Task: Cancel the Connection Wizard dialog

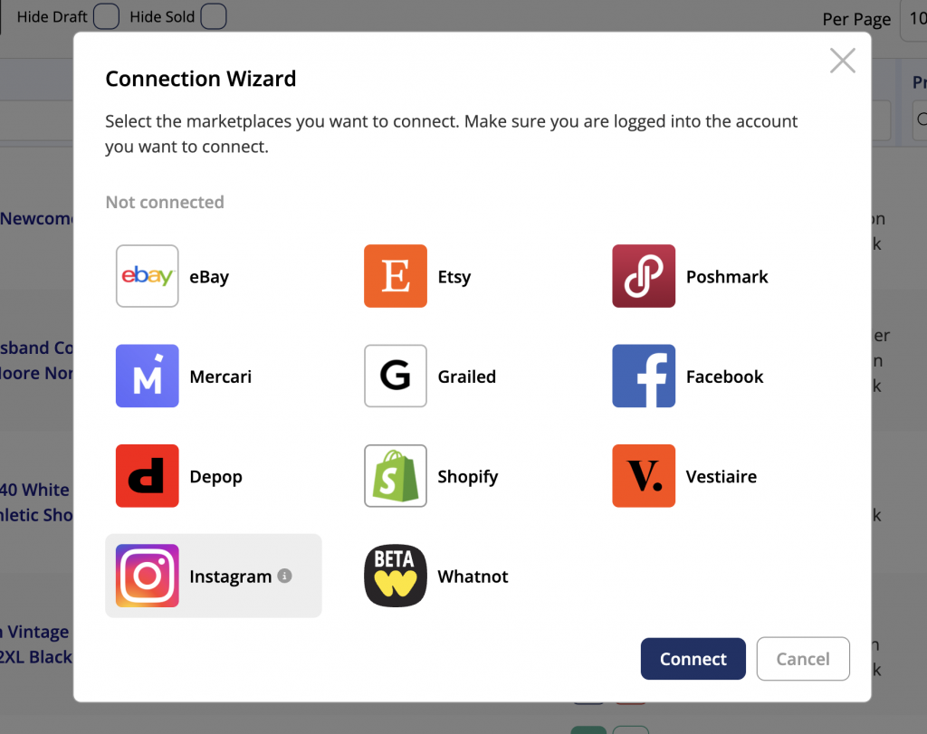Action: pyautogui.click(x=803, y=659)
